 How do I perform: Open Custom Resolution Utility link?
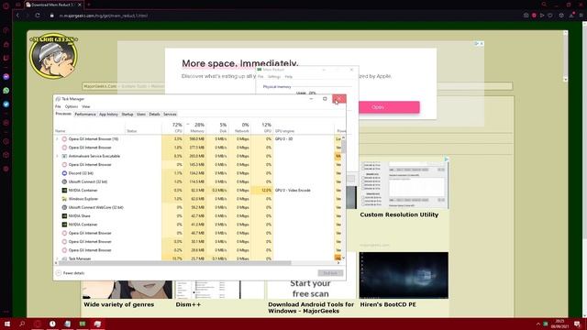399,214
